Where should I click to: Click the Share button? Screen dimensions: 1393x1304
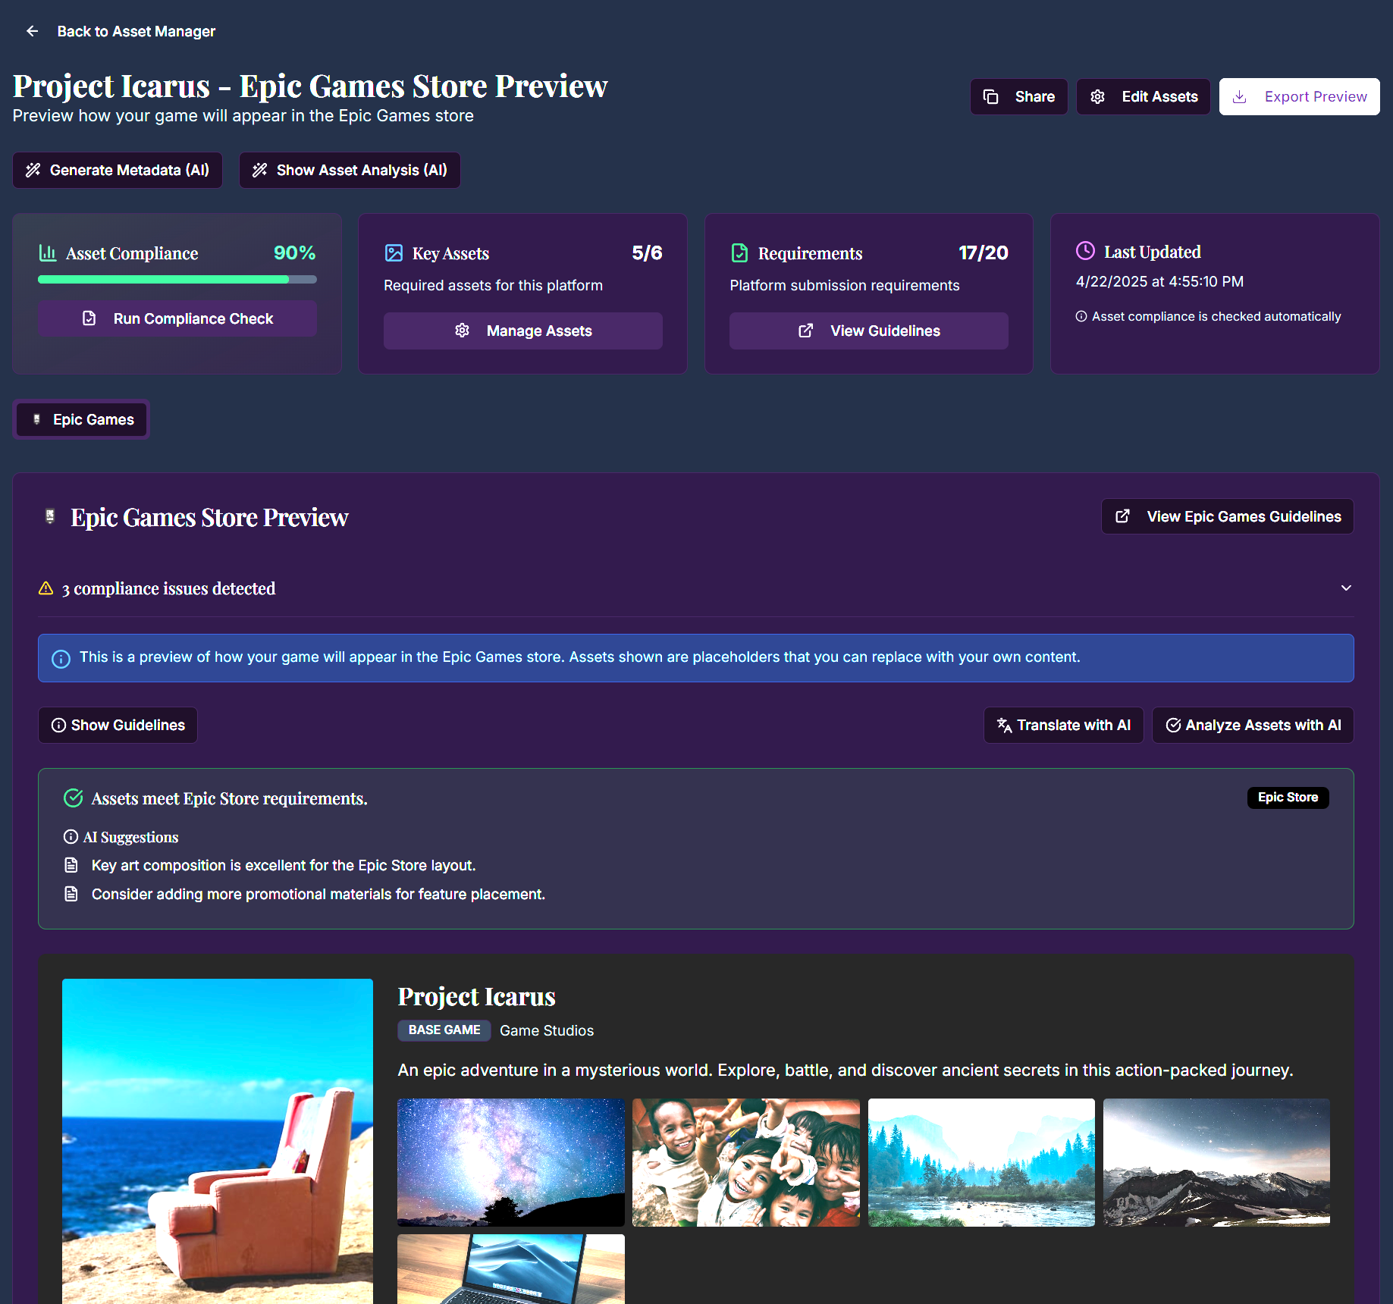tap(1018, 96)
